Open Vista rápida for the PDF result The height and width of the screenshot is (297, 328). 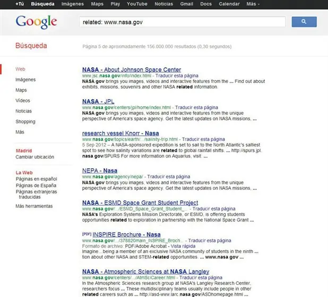183,246
